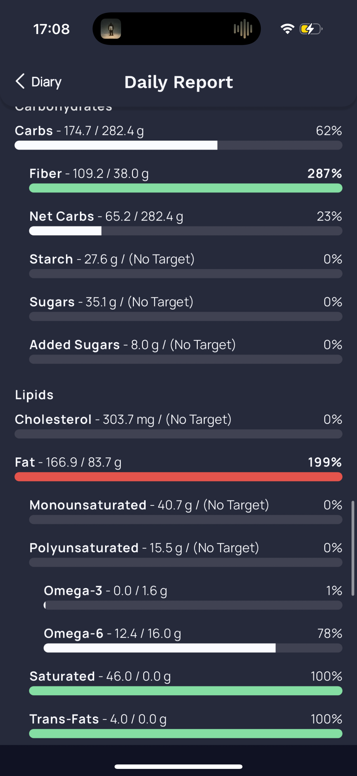Go back to Diary
This screenshot has height=776, width=357.
coord(38,82)
